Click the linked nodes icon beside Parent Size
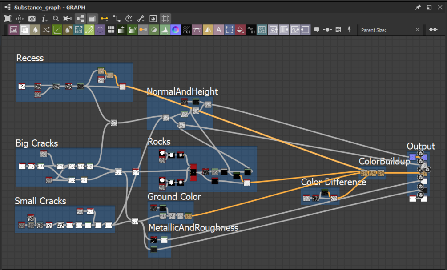The width and height of the screenshot is (447, 270). [x=433, y=30]
